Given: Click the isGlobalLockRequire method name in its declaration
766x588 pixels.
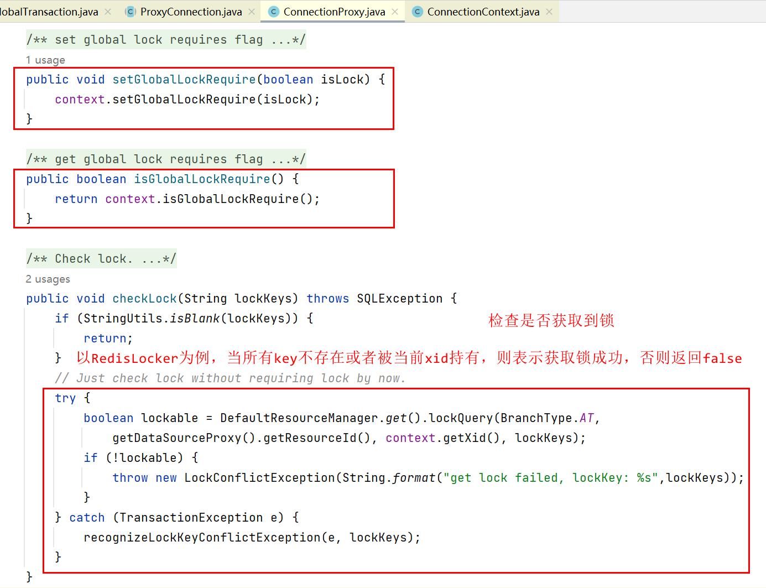Looking at the screenshot, I should pos(202,179).
